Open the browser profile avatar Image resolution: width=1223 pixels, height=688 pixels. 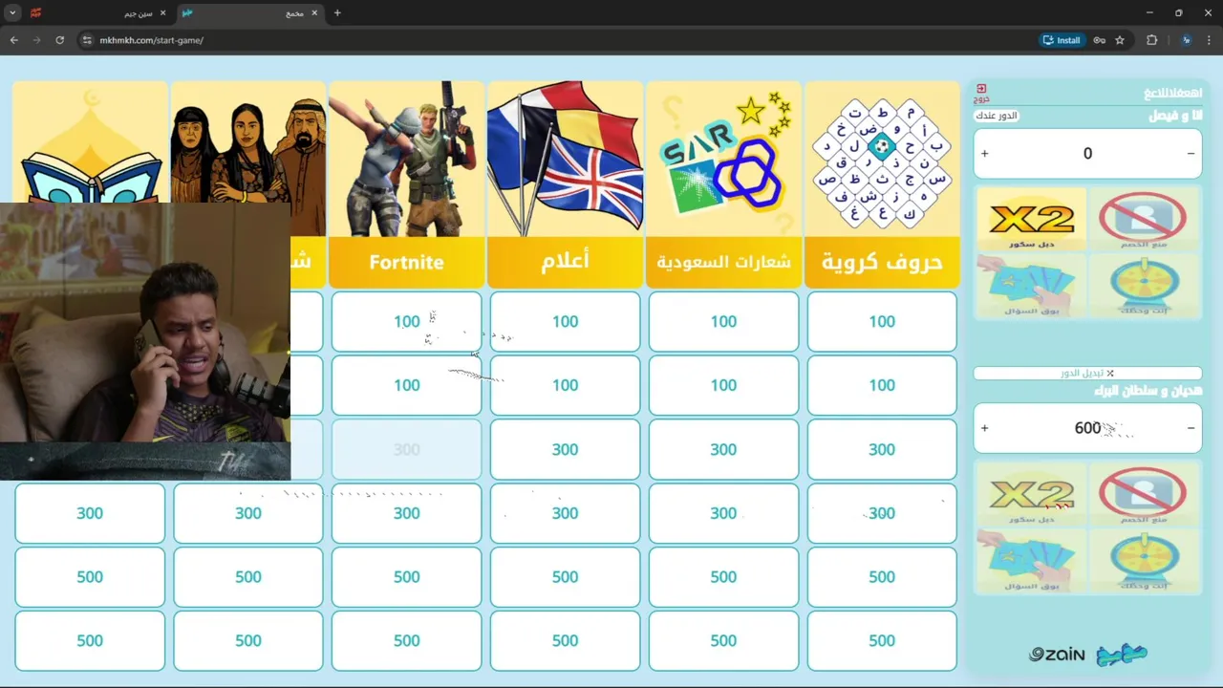click(1186, 40)
